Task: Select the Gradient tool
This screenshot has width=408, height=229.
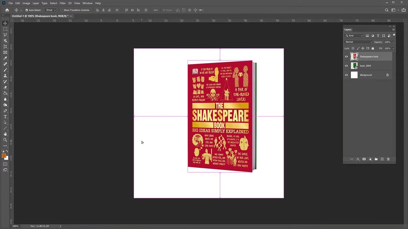Action: pos(5,93)
